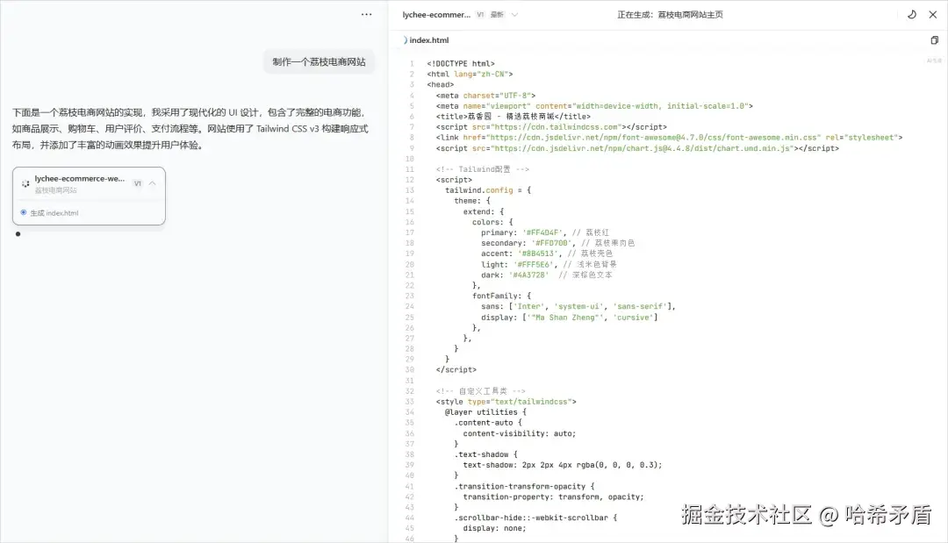This screenshot has width=948, height=543.
Task: Click the content-visibility: auto; line
Action: tap(520, 433)
